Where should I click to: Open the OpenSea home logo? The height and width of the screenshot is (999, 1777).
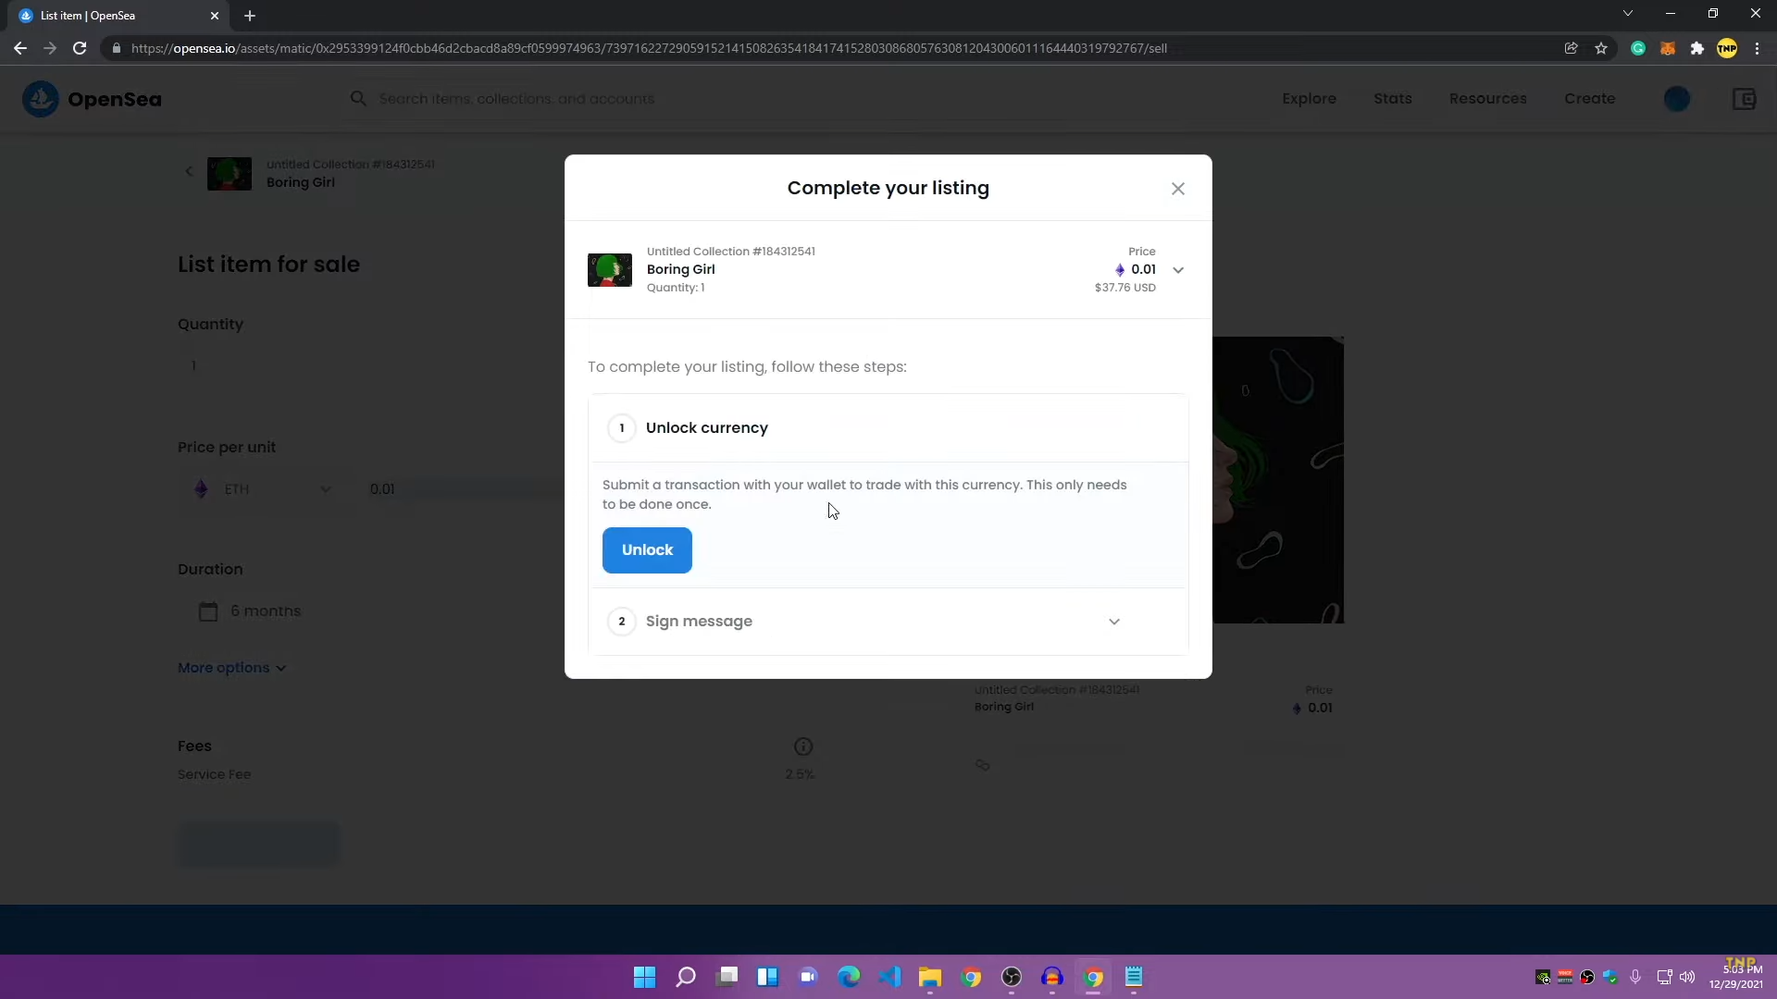click(92, 99)
